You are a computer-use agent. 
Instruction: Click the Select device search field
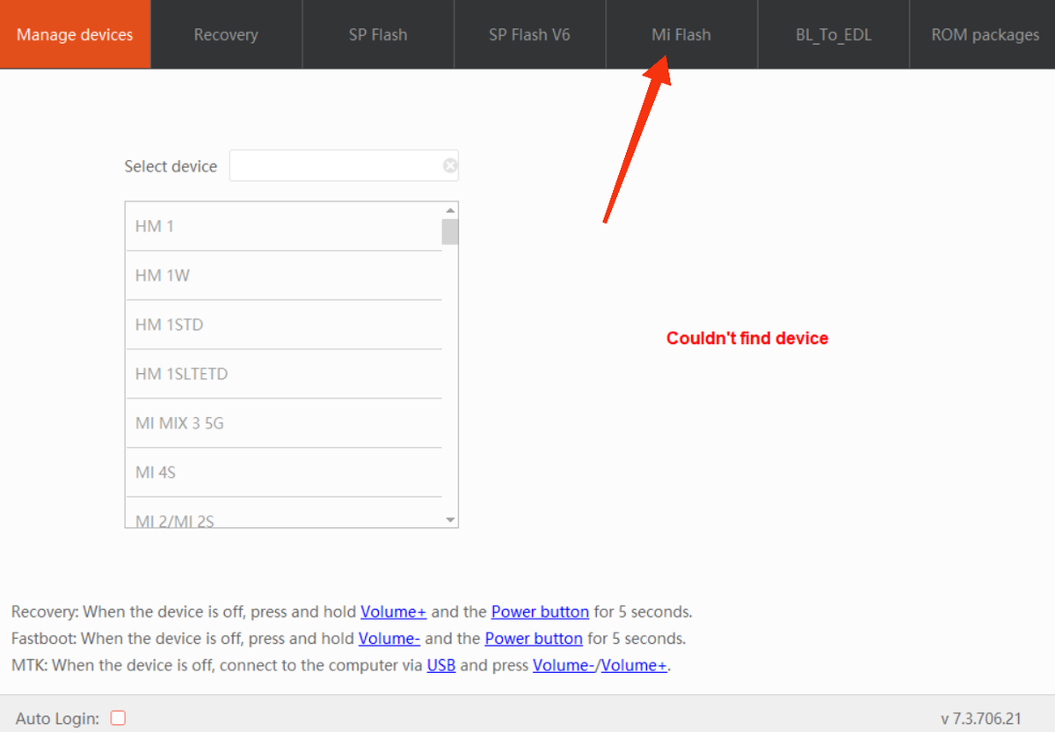(344, 165)
